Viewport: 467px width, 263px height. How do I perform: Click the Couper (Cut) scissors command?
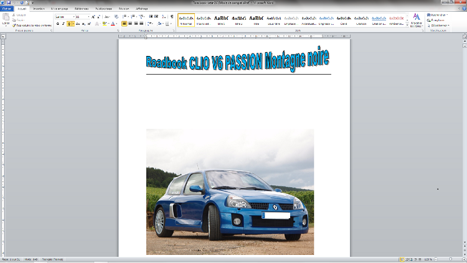coord(19,15)
